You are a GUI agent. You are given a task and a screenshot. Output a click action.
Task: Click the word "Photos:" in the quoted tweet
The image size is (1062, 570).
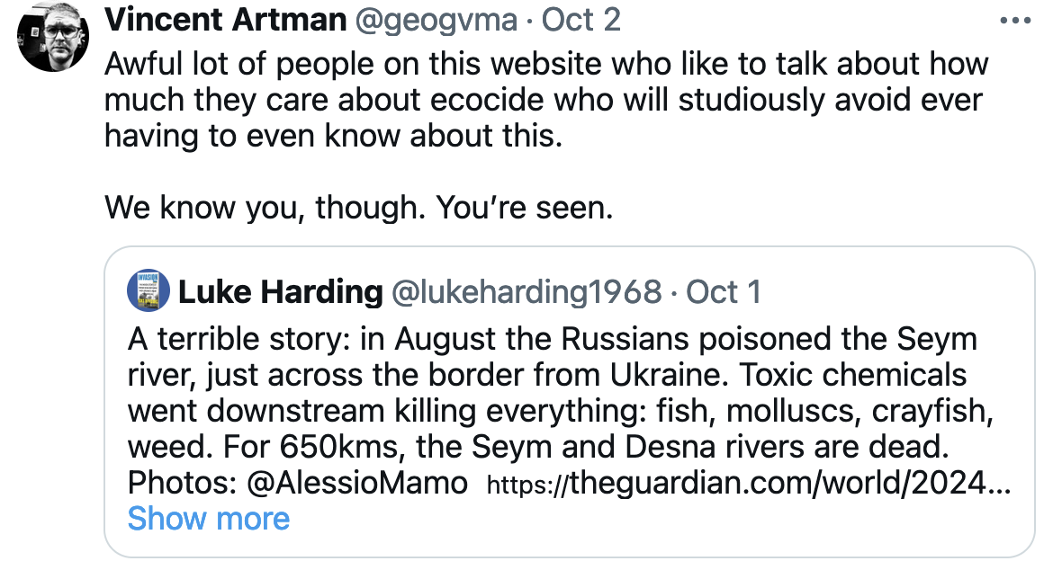point(178,483)
